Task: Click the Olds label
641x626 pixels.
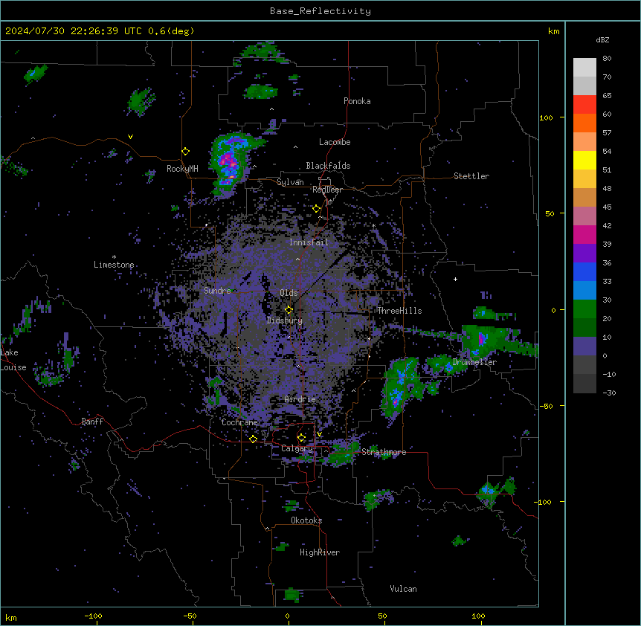Action: [x=289, y=293]
